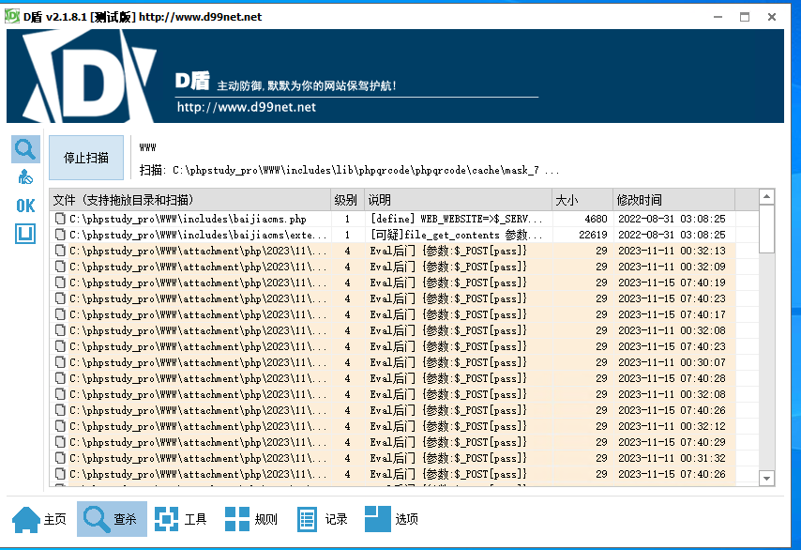801x550 pixels.
Task: Sort by the 修改时间 column header
Action: point(673,200)
